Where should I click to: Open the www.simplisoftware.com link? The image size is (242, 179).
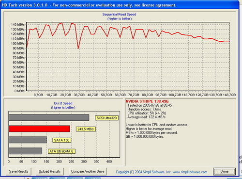point(190,172)
